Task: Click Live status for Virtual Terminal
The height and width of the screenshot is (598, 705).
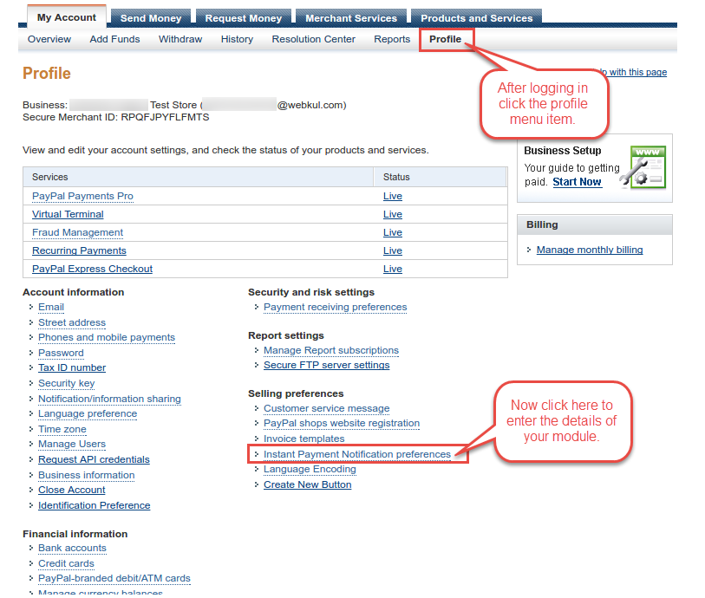Action: pyautogui.click(x=393, y=214)
